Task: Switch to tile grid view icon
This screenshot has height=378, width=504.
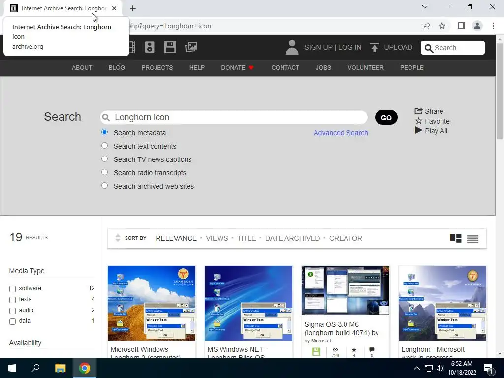Action: [x=455, y=238]
